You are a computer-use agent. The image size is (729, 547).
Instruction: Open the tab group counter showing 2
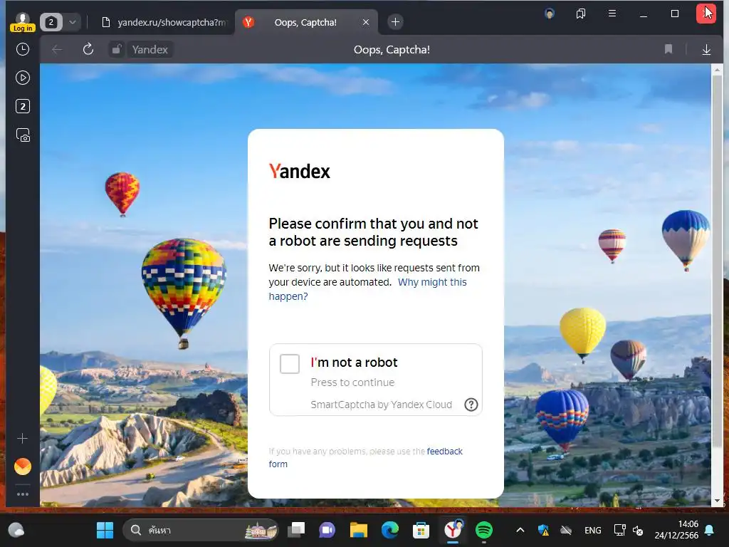[x=51, y=22]
